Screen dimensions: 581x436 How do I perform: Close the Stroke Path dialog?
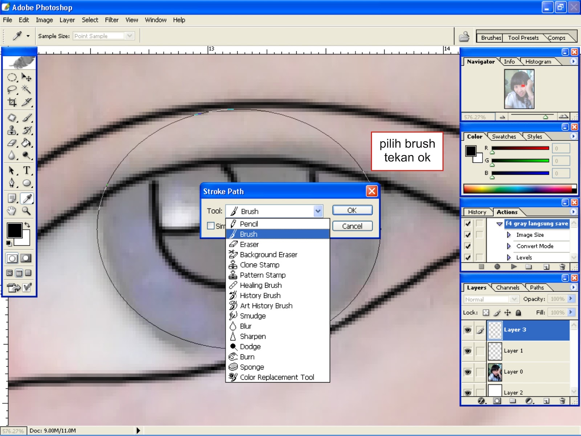[371, 191]
